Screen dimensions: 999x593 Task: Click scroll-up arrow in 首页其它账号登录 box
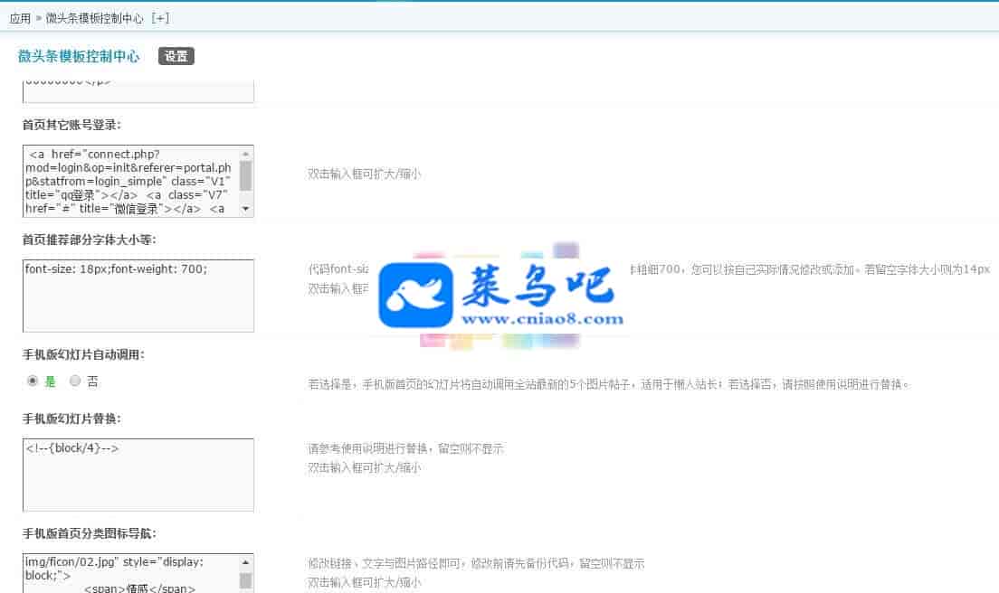pos(245,153)
